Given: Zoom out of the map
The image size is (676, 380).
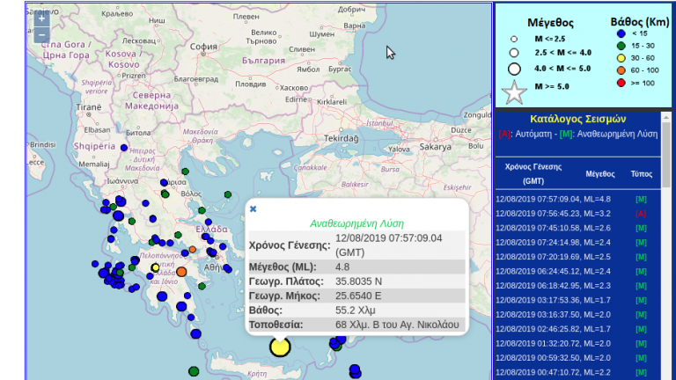Looking at the screenshot, I should (41, 35).
